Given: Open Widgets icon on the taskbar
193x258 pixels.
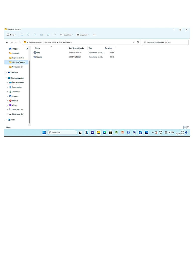Looking at the screenshot, I should click(x=86, y=133).
